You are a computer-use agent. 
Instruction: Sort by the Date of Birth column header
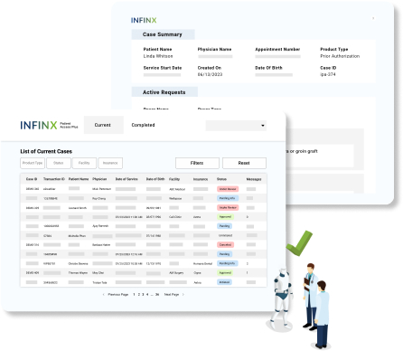coord(155,179)
